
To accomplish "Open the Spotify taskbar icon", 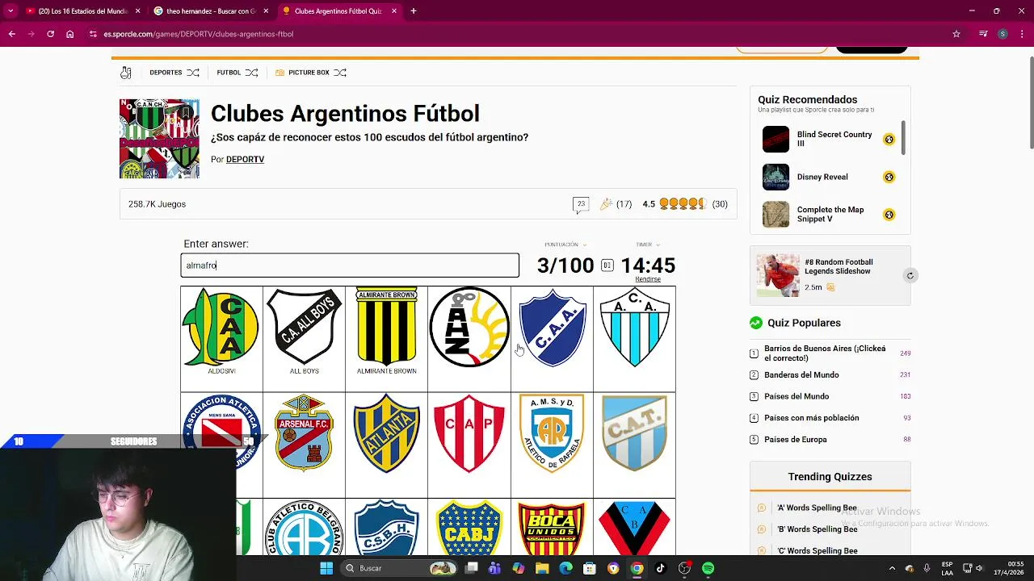I will point(708,568).
